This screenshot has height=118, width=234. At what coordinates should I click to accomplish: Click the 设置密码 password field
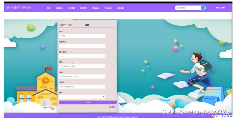(x=82, y=46)
